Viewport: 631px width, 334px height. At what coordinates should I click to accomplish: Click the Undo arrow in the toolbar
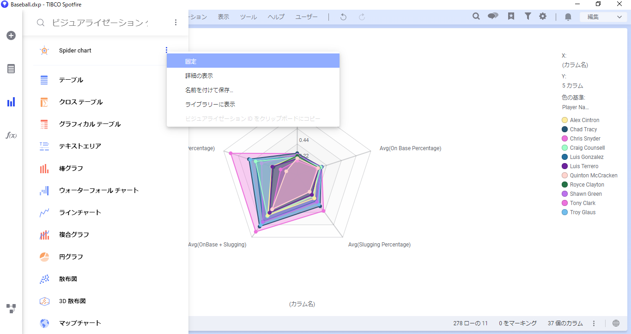(343, 17)
